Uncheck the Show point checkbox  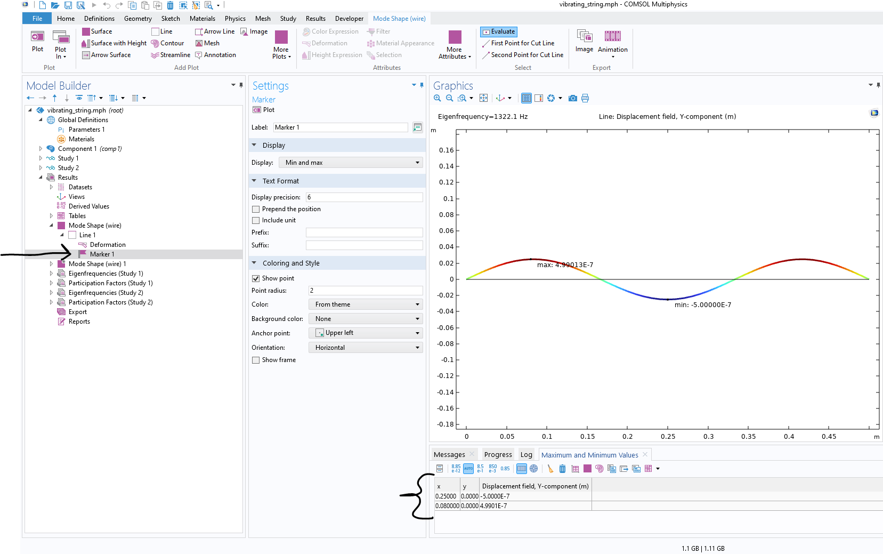pos(256,278)
